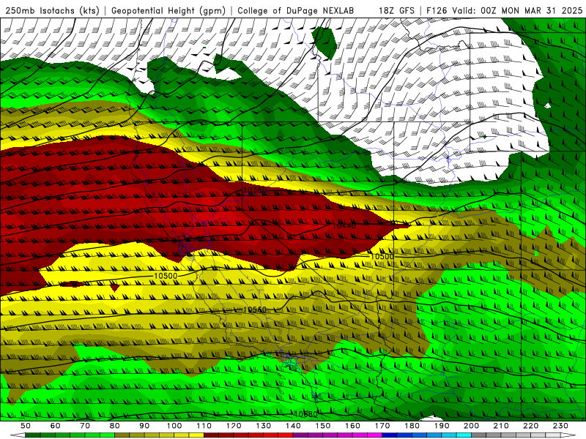
Task: Click the 230 knot label on color scale
Action: point(560,426)
